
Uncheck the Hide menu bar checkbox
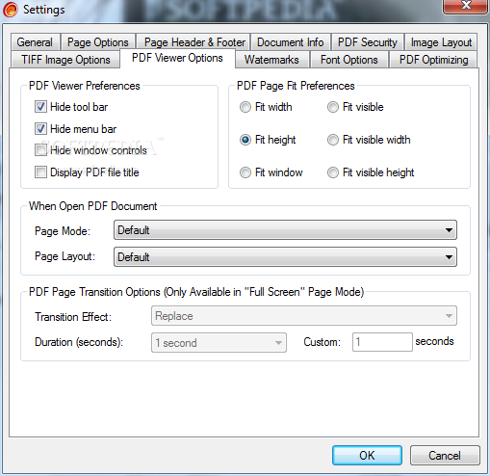[40, 129]
